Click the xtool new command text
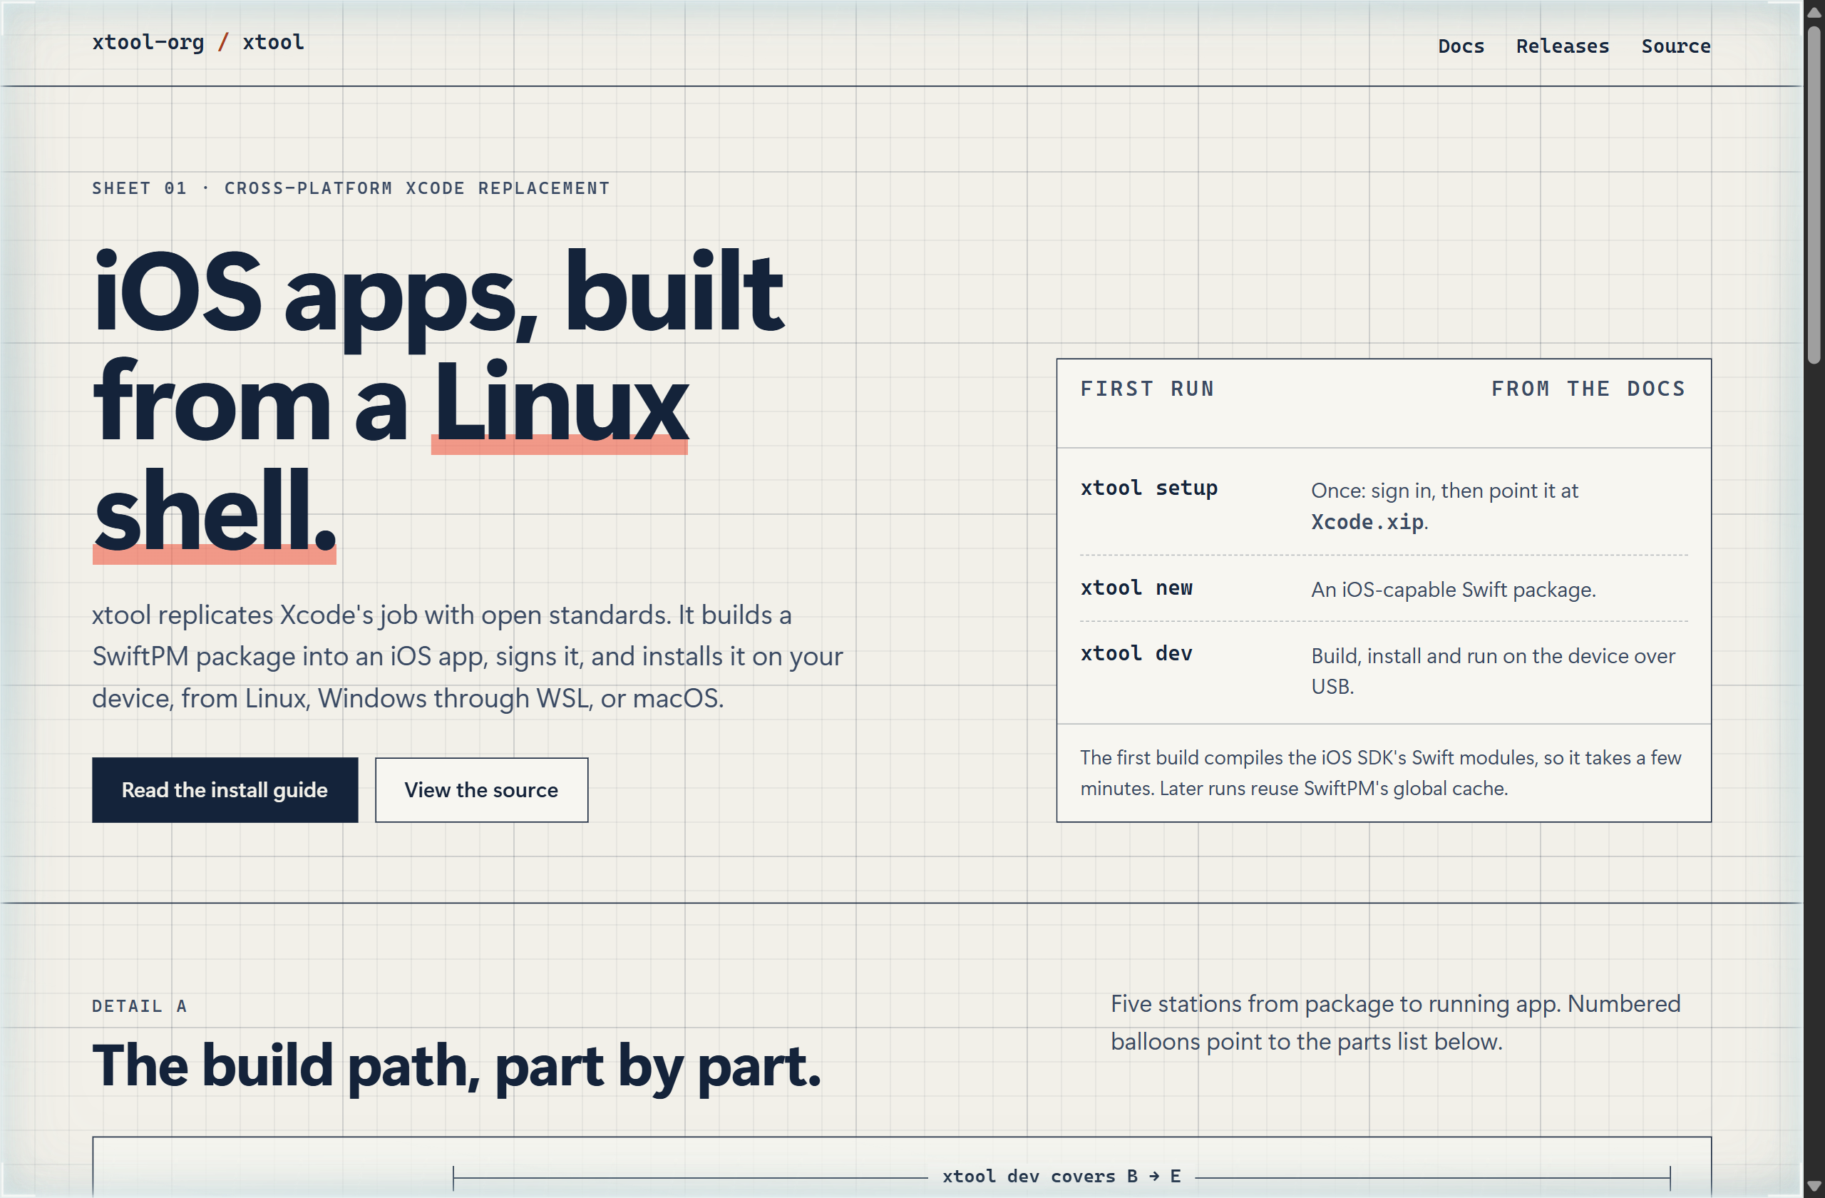Viewport: 1825px width, 1198px height. click(x=1136, y=588)
